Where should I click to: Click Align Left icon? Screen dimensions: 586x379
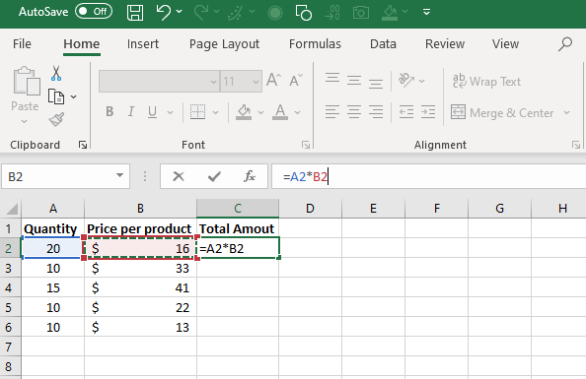click(x=332, y=112)
